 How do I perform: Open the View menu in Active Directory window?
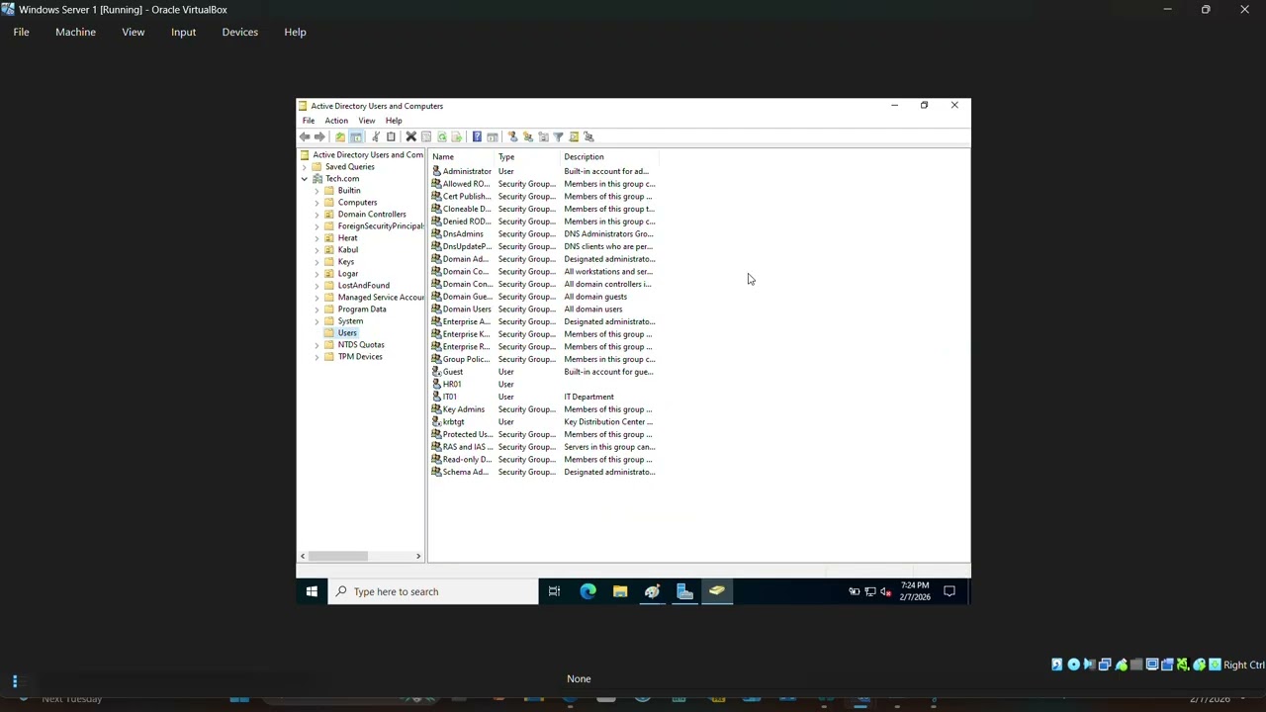[x=367, y=121]
